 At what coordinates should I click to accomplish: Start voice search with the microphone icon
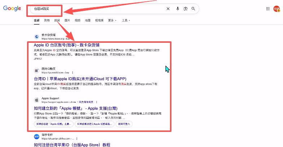178,9
